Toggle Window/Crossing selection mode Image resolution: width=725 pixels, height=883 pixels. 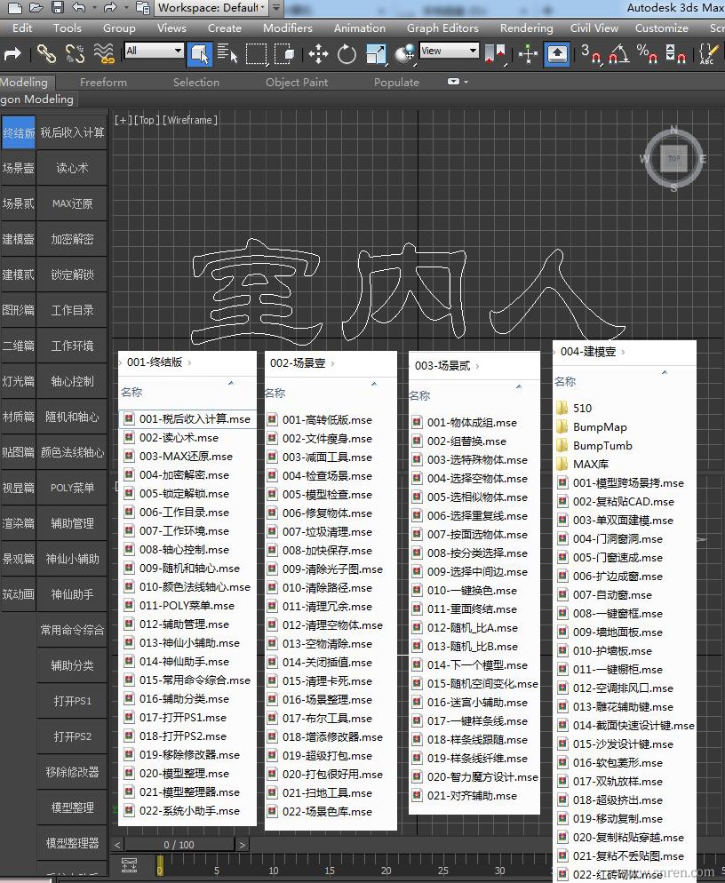point(284,54)
